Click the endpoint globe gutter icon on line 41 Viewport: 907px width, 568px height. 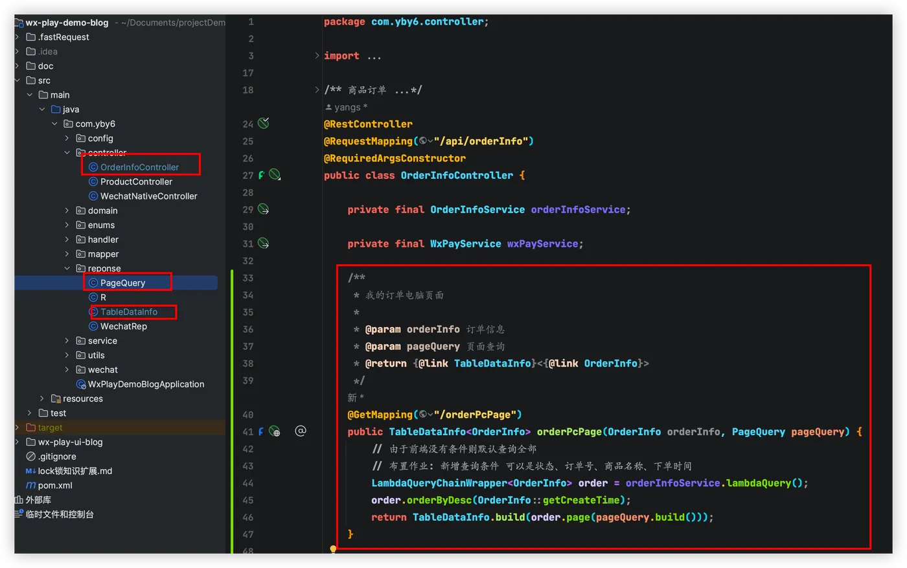pos(275,431)
